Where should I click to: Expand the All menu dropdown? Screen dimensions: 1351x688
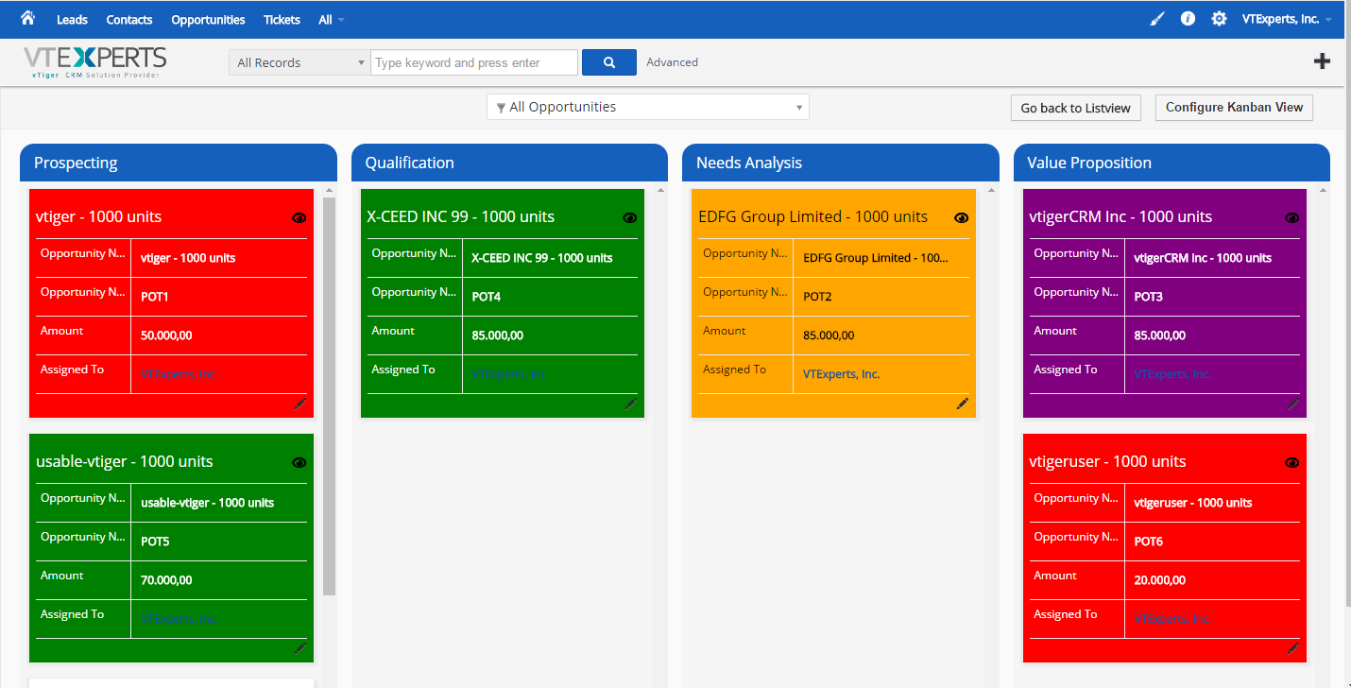coord(331,20)
